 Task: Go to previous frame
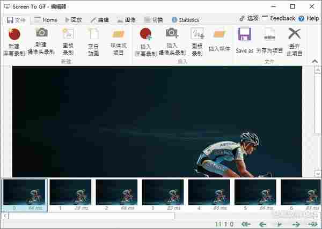click(x=262, y=224)
